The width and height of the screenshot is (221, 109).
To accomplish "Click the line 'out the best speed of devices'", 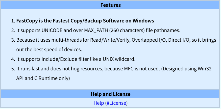I will pos(49,49).
